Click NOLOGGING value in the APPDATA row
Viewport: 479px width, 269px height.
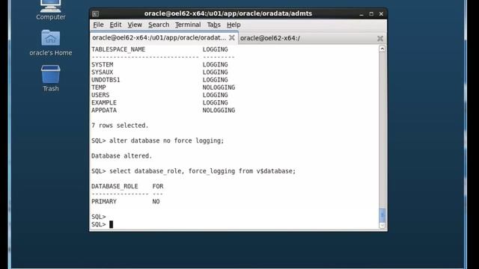219,111
